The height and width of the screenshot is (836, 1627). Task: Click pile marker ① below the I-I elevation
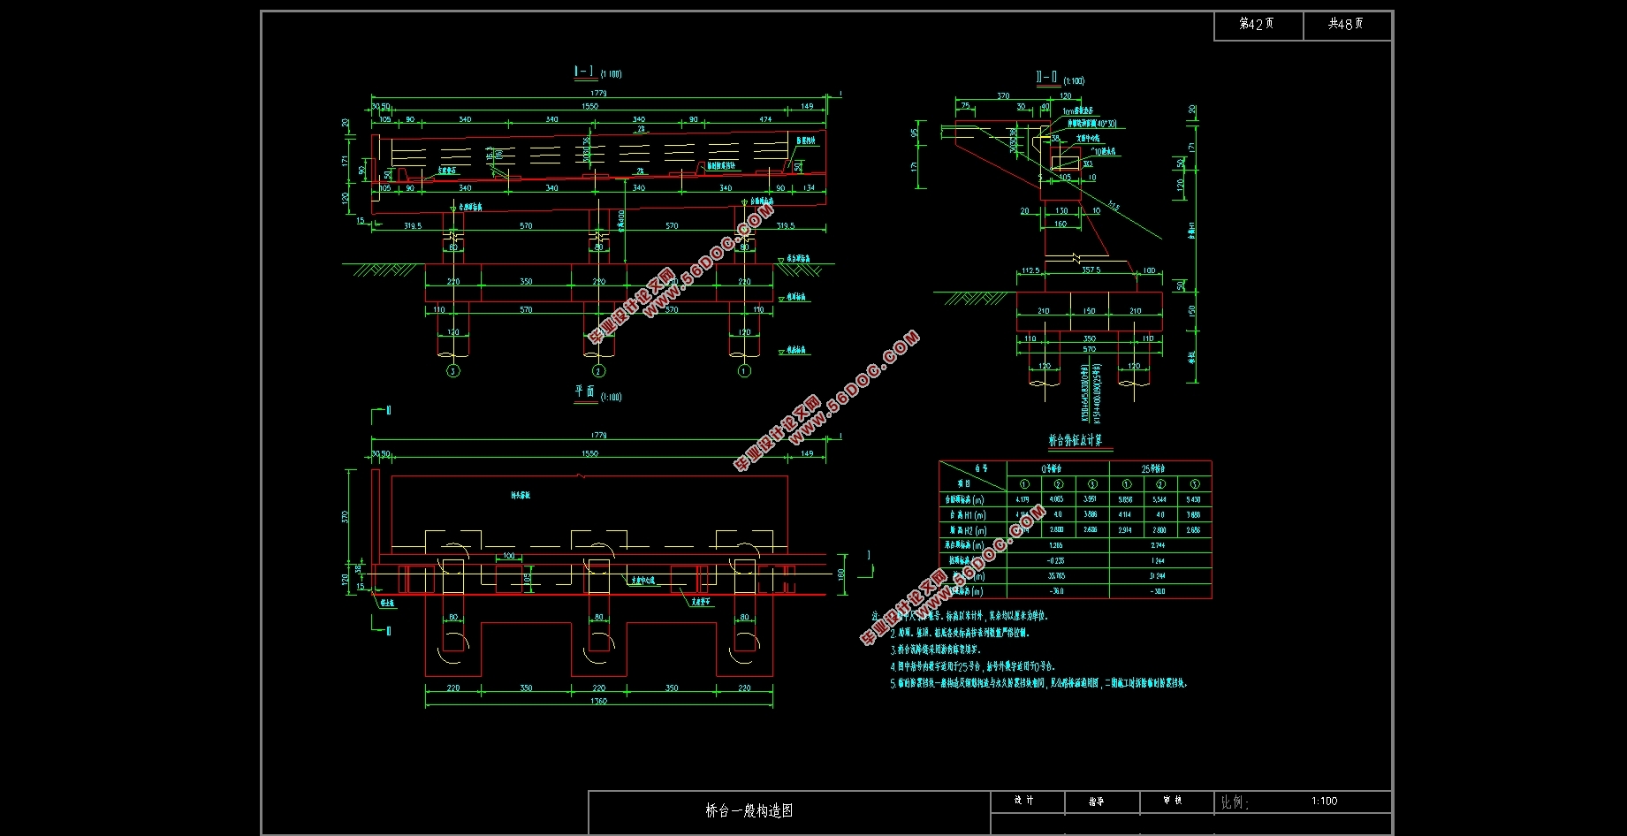(x=744, y=371)
